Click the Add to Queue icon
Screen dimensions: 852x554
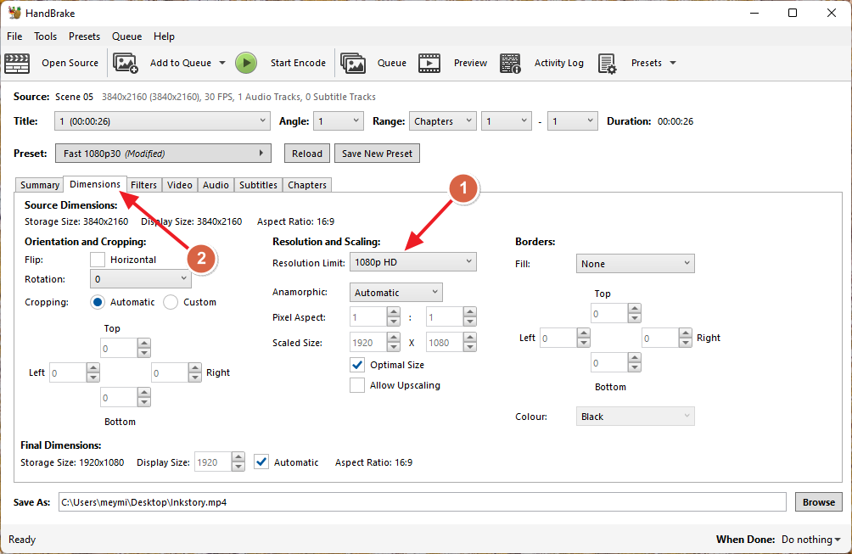(126, 63)
